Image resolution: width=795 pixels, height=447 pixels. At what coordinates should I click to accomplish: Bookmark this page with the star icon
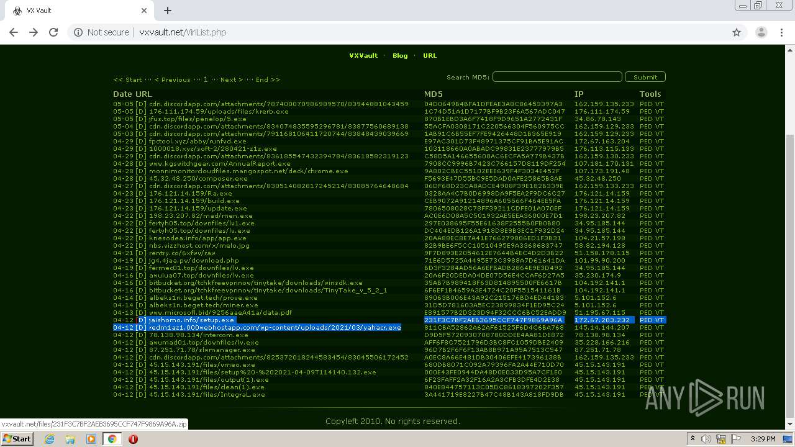(x=737, y=32)
